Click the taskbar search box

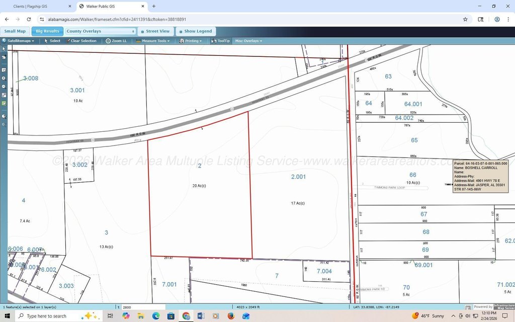[x=59, y=316]
